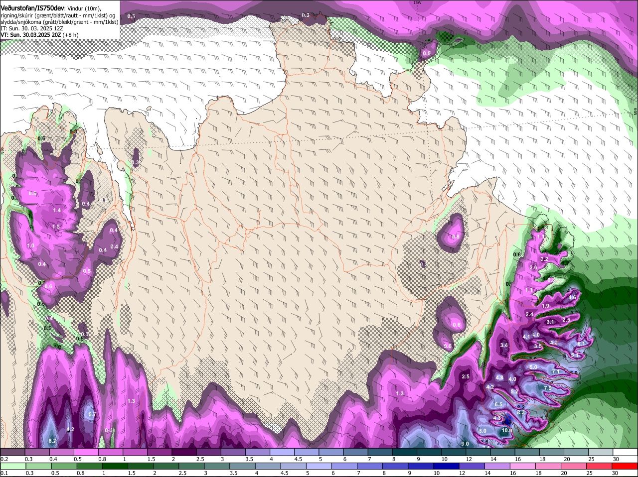The width and height of the screenshot is (638, 477).
Task: Click the 0.1 label in rain legend
Action: [4, 473]
